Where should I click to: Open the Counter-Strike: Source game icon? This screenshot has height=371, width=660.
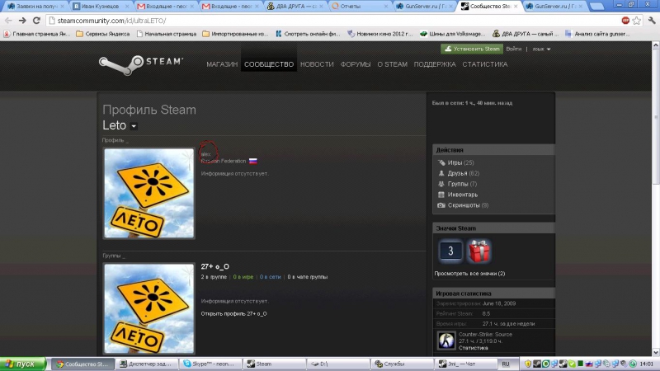tap(445, 340)
